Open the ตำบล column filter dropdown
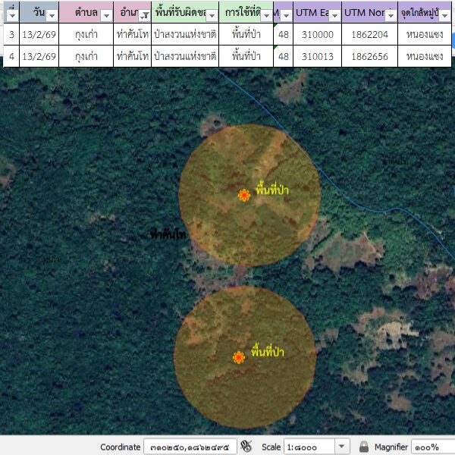This screenshot has height=455, width=455. pyautogui.click(x=105, y=15)
